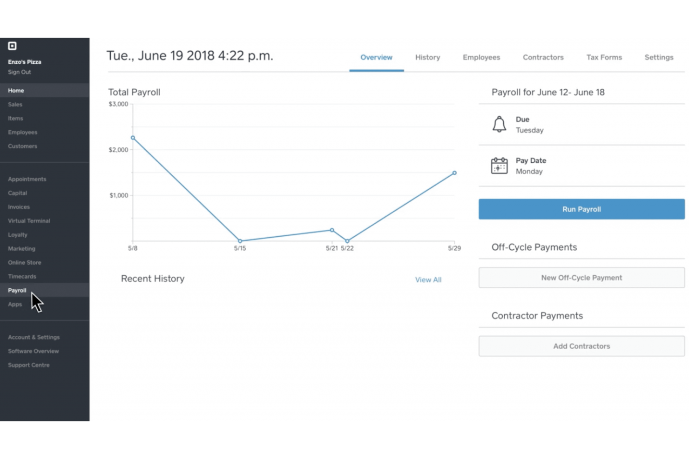689x459 pixels.
Task: Select Payroll in the sidebar
Action: tap(45, 290)
